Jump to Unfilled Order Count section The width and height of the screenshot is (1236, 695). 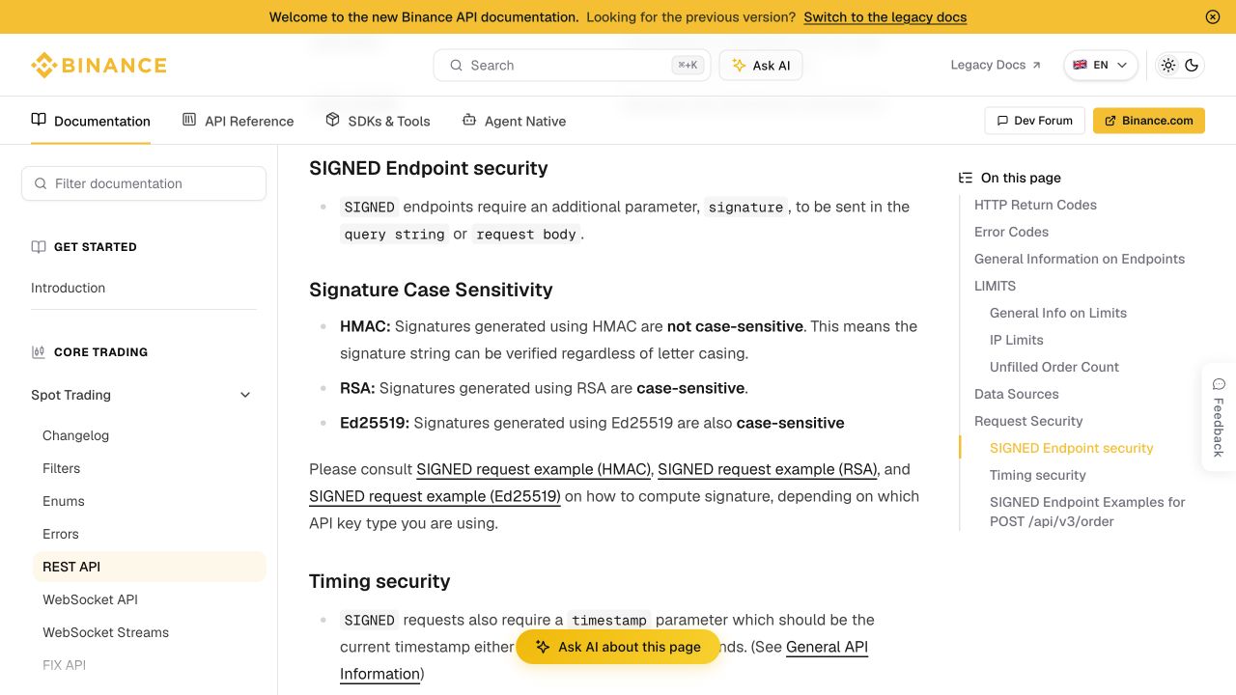[x=1054, y=367]
